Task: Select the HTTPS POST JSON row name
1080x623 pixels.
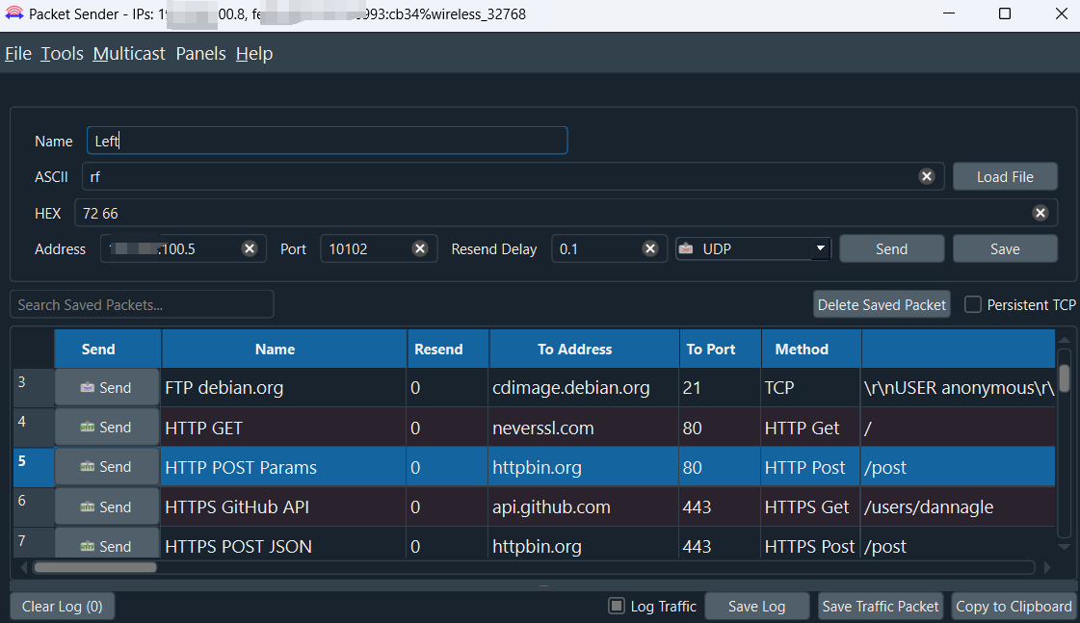Action: click(x=239, y=546)
